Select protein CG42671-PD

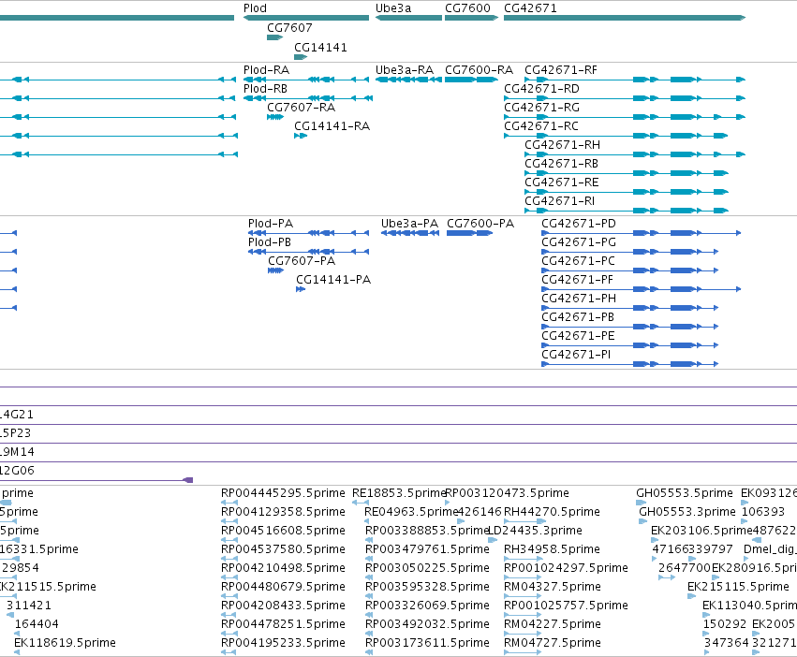tap(579, 223)
